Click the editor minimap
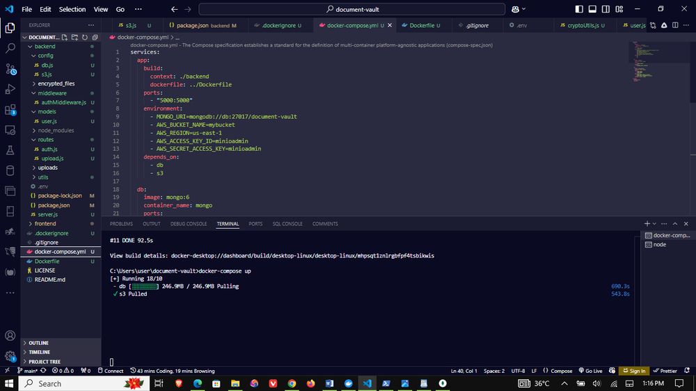696x391 pixels. [x=661, y=62]
